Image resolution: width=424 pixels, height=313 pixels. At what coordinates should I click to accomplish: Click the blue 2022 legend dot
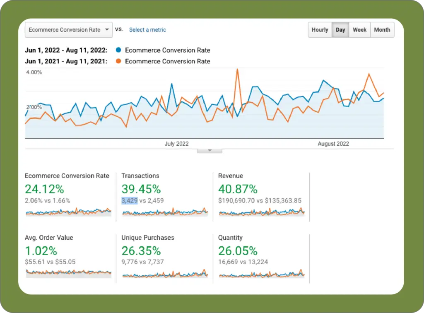[x=118, y=50]
